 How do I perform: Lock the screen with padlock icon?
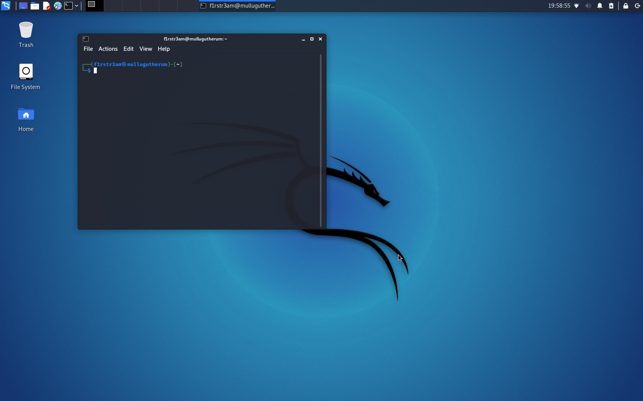pyautogui.click(x=626, y=6)
